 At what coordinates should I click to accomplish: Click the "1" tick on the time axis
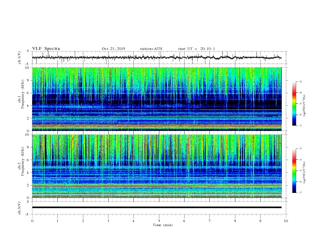pyautogui.click(x=57, y=221)
